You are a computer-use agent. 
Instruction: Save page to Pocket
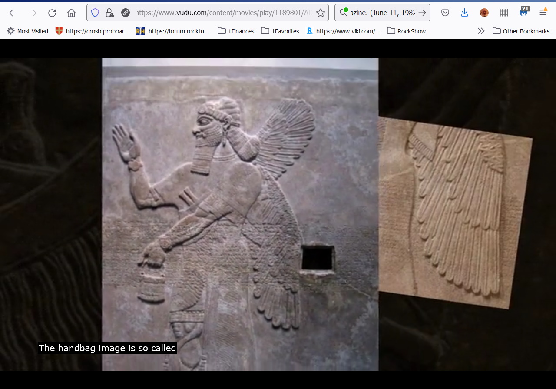pyautogui.click(x=445, y=13)
